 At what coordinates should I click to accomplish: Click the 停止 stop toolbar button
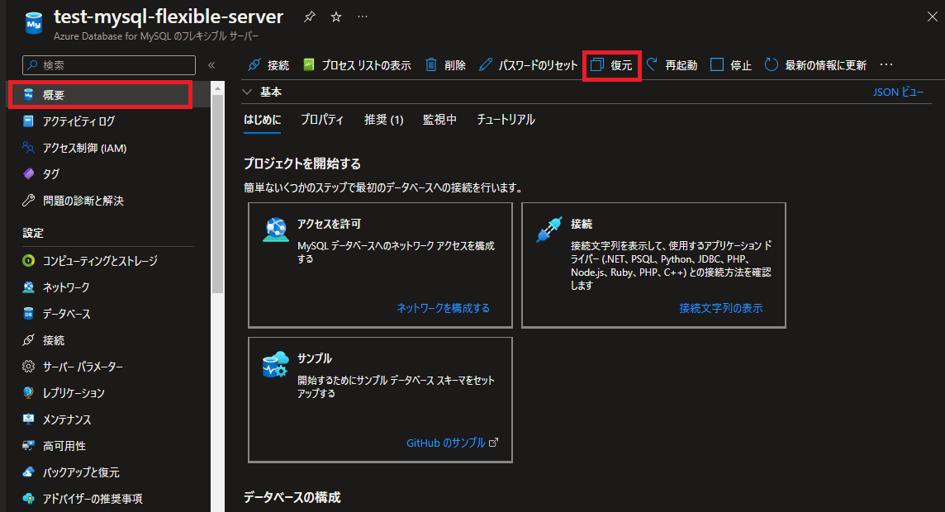(x=731, y=65)
